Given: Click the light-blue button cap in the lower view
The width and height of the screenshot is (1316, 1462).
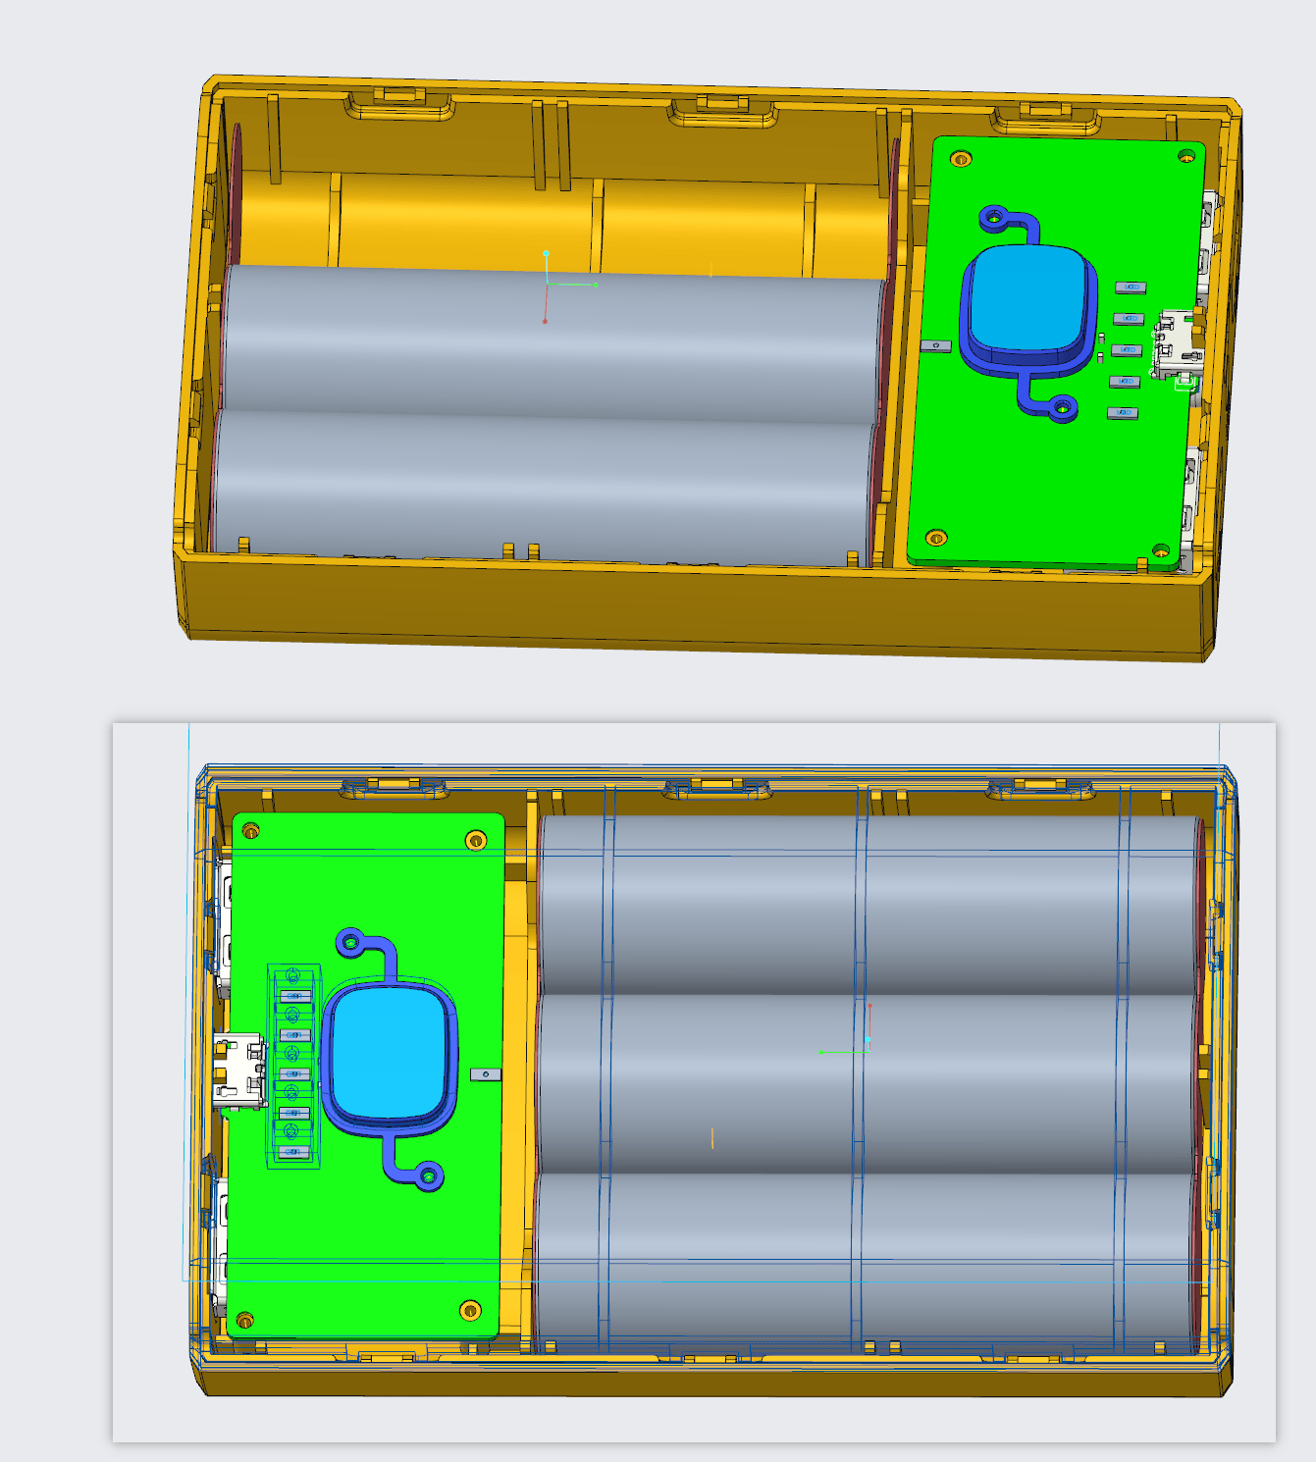Looking at the screenshot, I should point(391,1053).
